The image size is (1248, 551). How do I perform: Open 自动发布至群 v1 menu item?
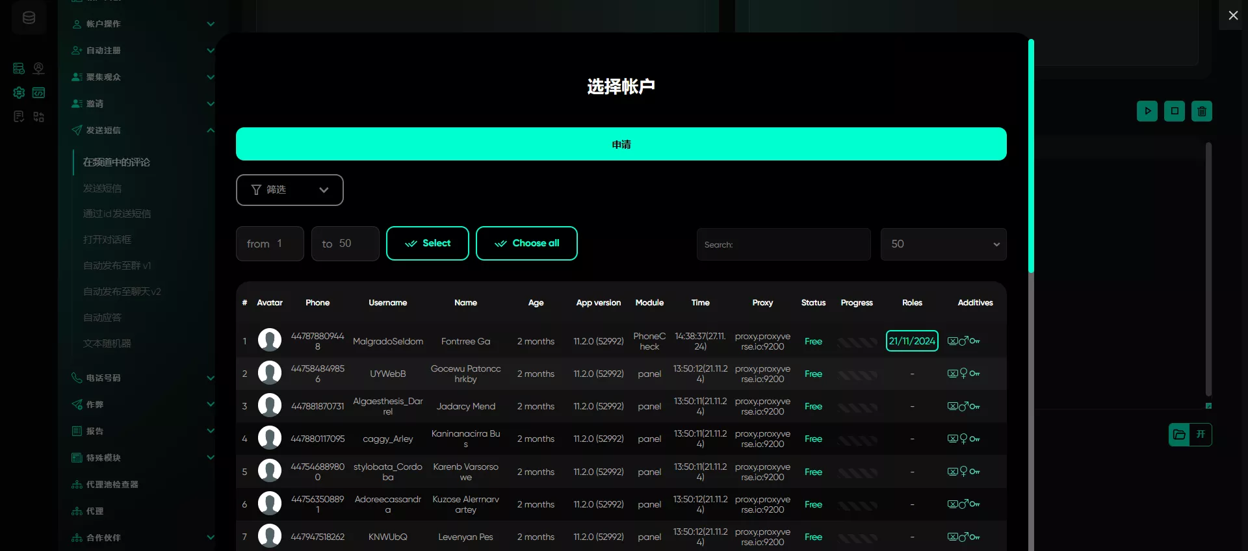click(117, 266)
